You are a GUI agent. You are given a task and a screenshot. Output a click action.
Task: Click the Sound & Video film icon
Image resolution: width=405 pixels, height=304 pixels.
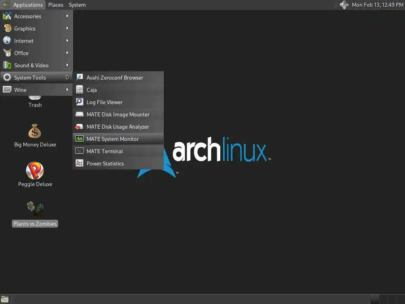coord(7,65)
